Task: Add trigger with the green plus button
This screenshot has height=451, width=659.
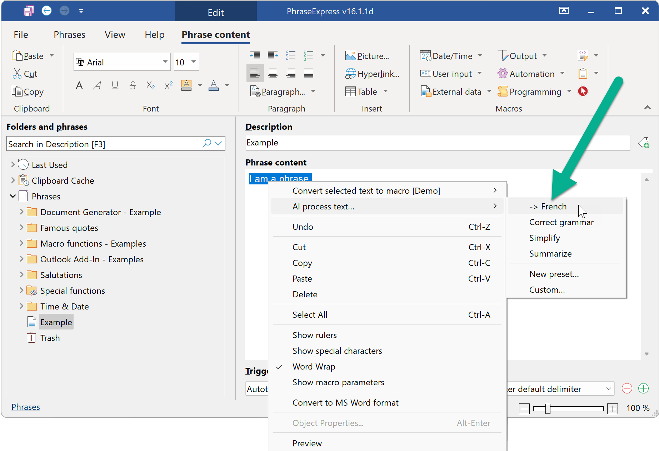Action: tap(643, 388)
